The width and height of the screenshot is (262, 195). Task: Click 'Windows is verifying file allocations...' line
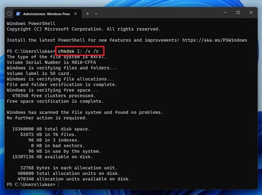click(61, 79)
